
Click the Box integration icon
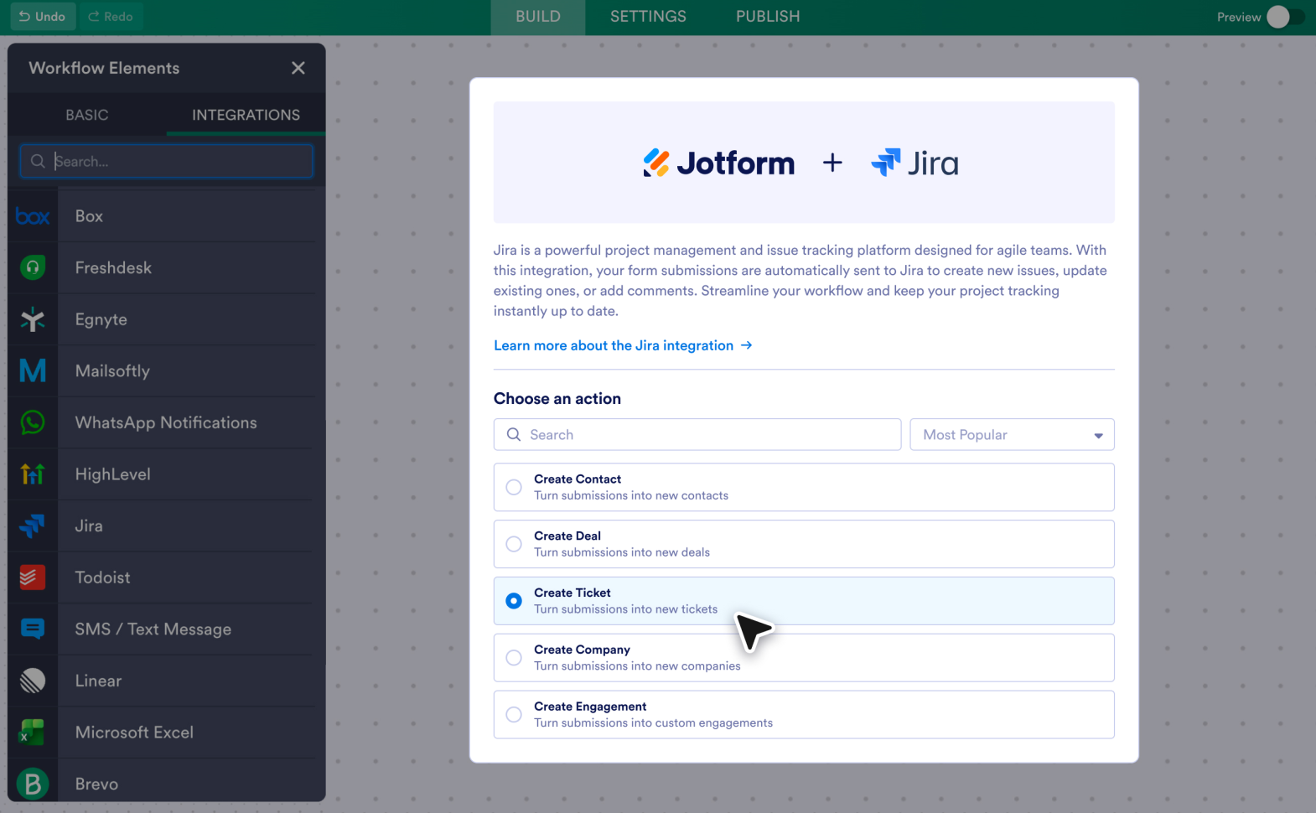pyautogui.click(x=33, y=216)
